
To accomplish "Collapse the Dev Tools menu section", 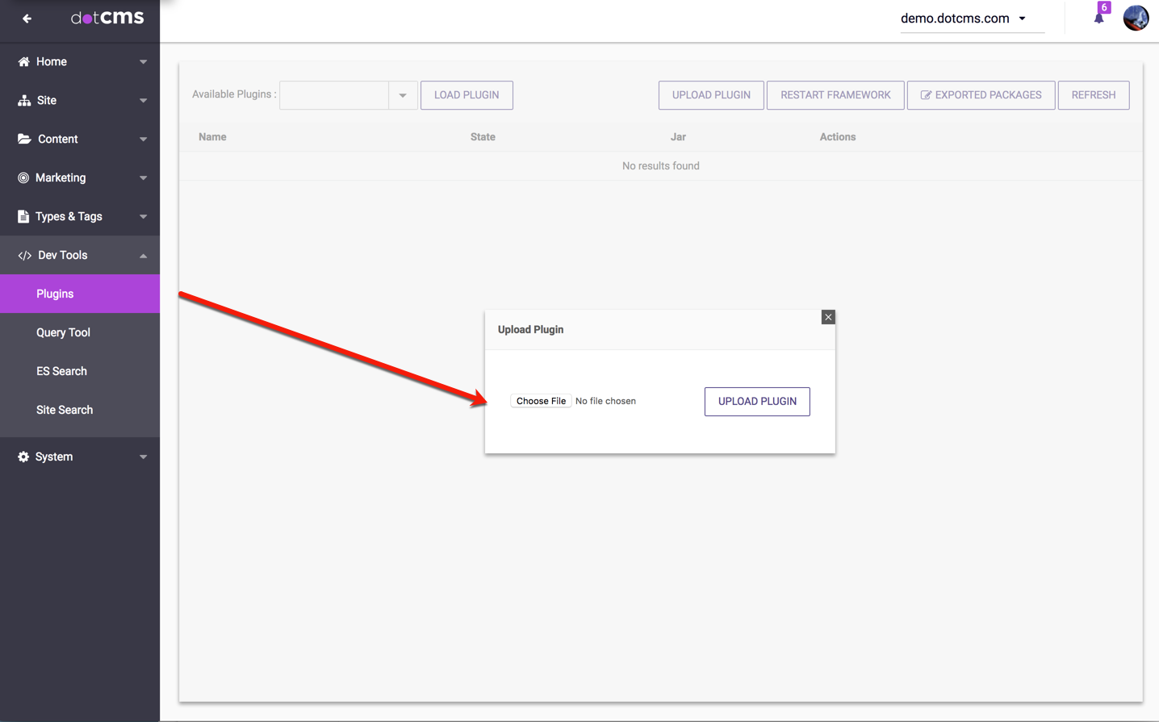I will coord(143,256).
